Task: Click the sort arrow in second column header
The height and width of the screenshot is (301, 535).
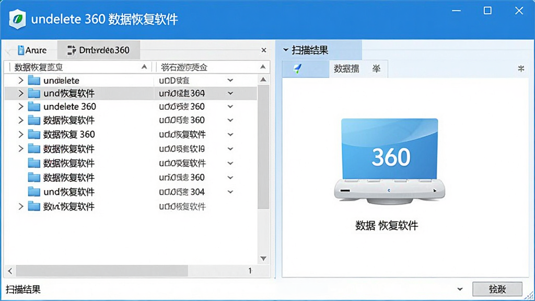Action: pyautogui.click(x=263, y=67)
